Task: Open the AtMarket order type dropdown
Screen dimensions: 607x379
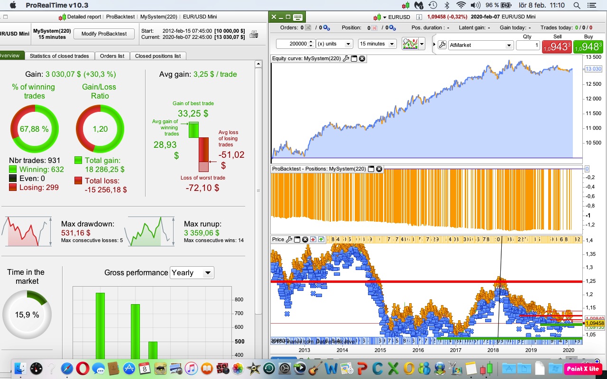Action: click(x=480, y=45)
